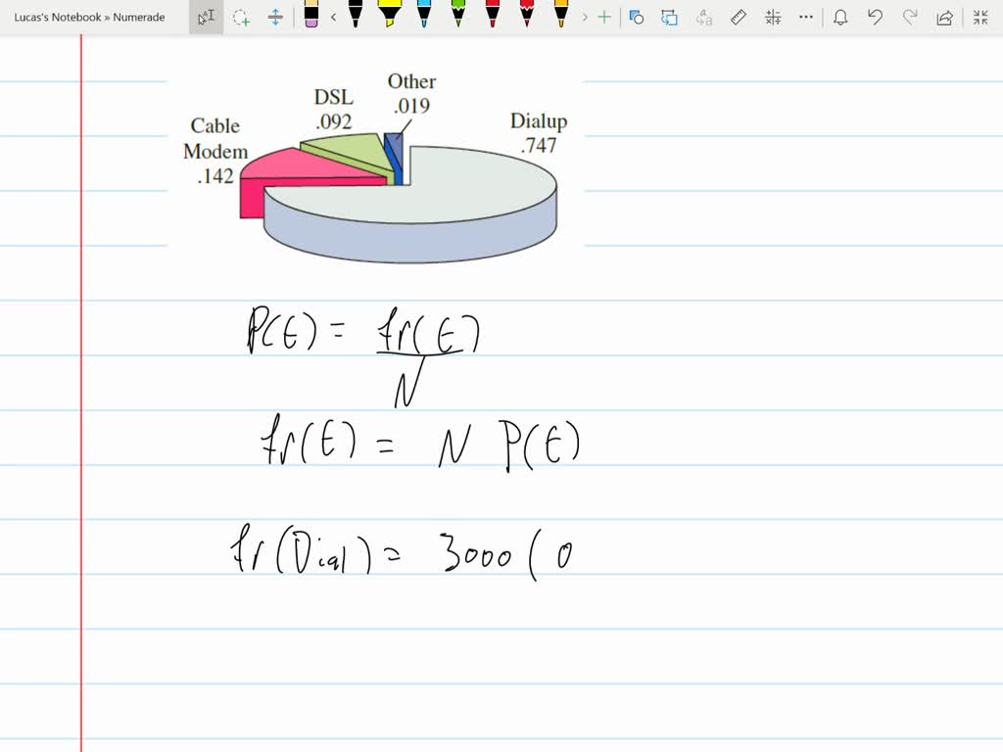
Task: Toggle the selection text tool
Action: click(x=206, y=17)
